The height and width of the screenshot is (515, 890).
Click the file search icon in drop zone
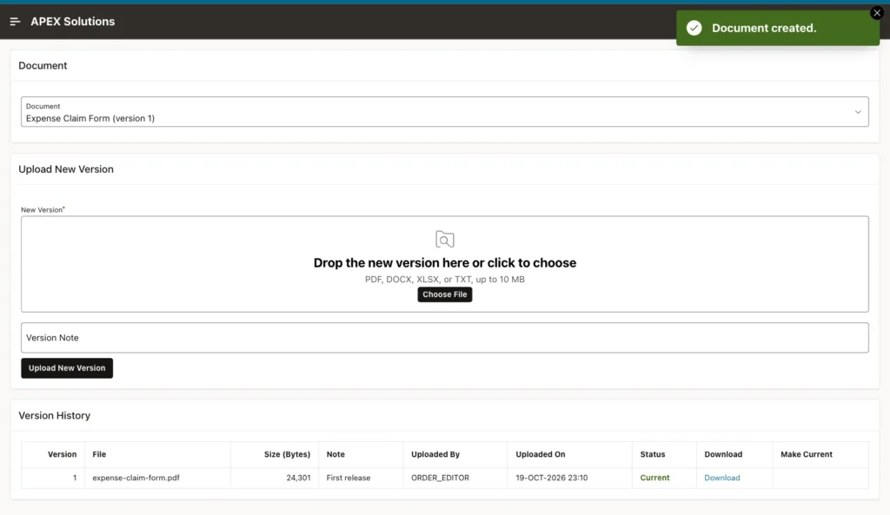click(x=445, y=240)
